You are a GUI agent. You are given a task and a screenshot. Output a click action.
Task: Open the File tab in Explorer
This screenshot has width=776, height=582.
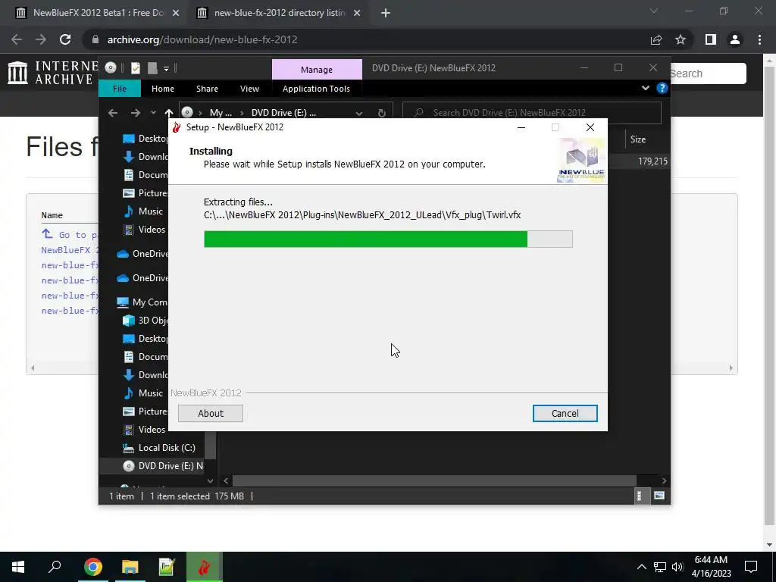pyautogui.click(x=120, y=89)
